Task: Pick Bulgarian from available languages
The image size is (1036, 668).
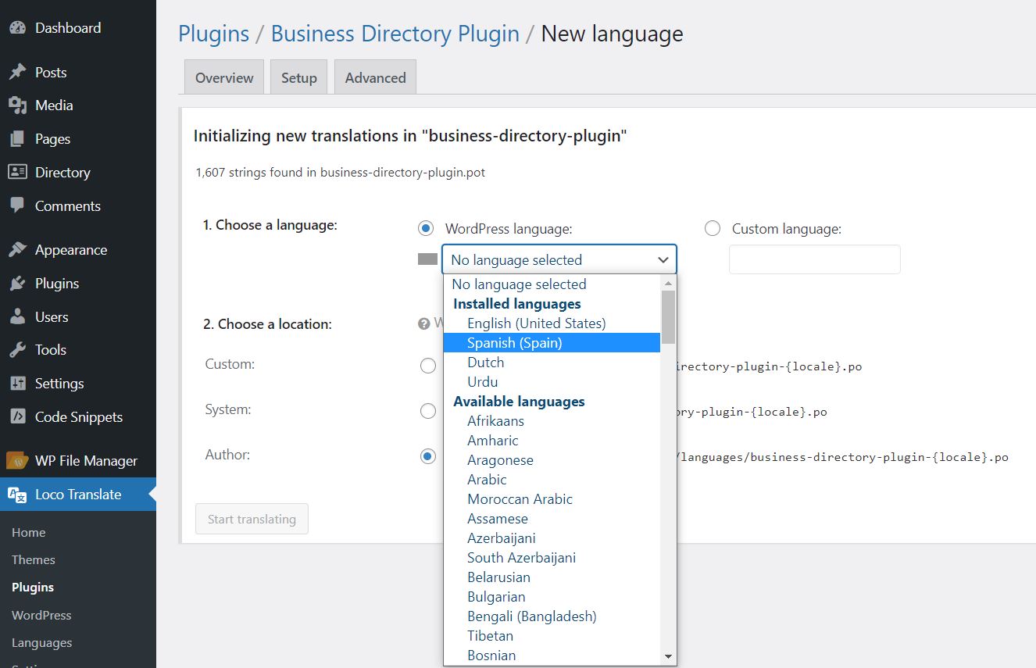Action: pos(552,597)
